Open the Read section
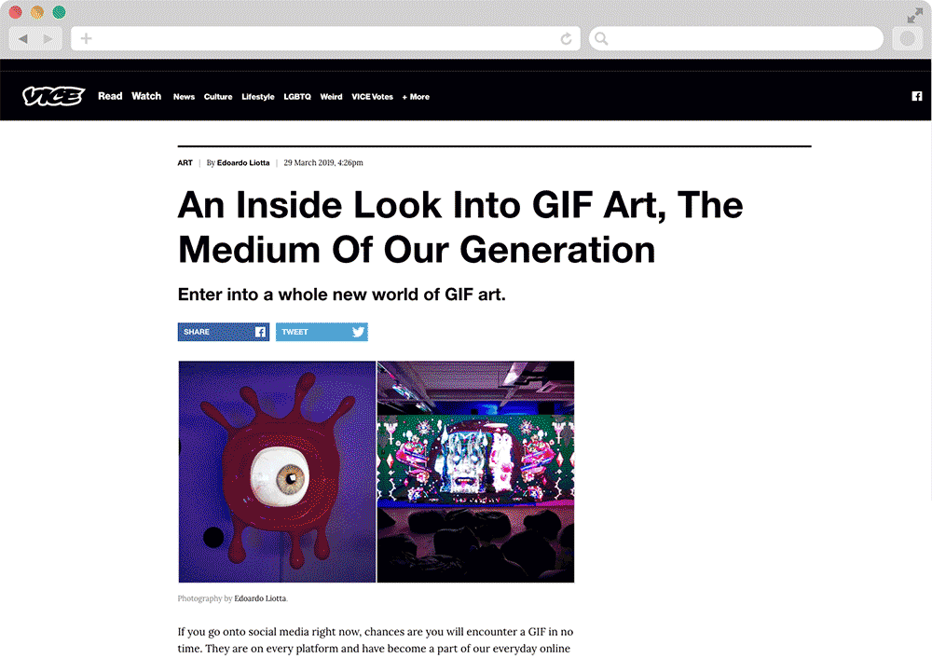 [110, 96]
